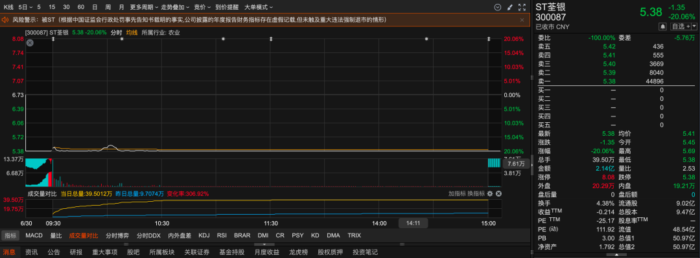Open the 公告 announcements tab
The width and height of the screenshot is (700, 258).
click(x=54, y=252)
